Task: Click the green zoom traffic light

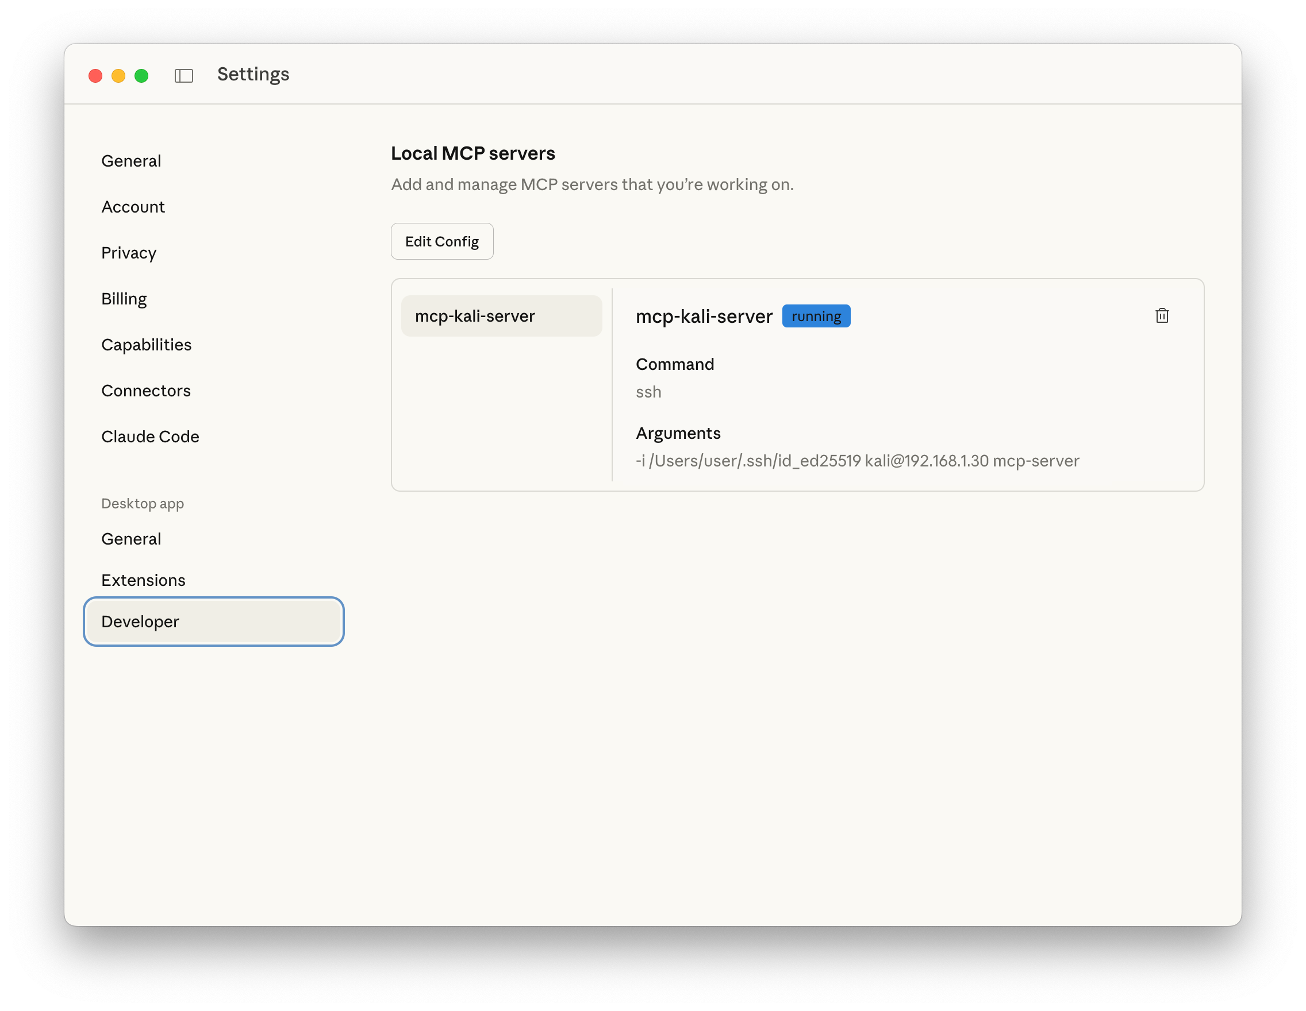Action: [141, 76]
